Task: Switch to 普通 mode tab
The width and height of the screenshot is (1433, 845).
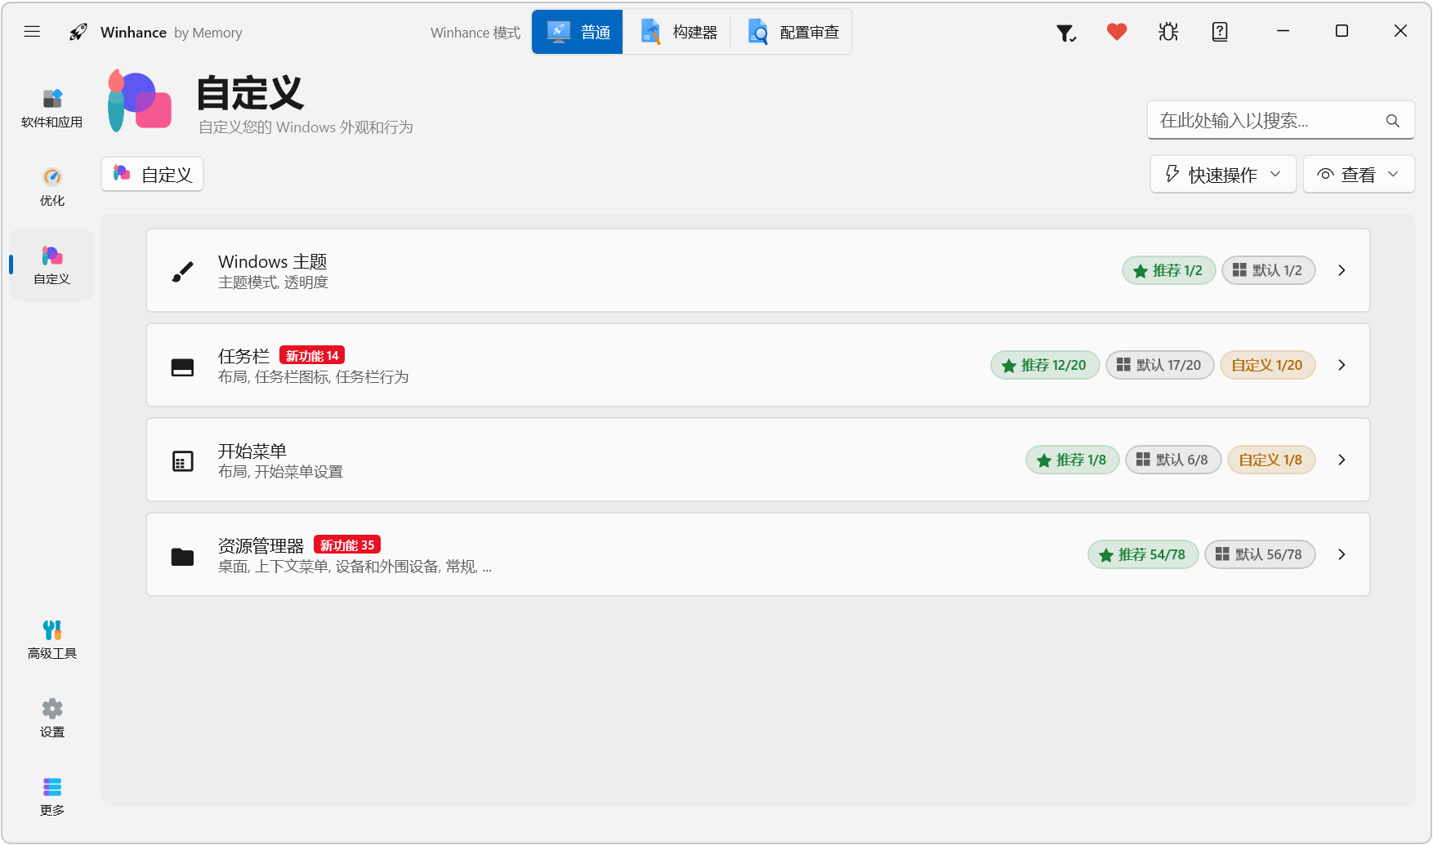Action: (578, 32)
